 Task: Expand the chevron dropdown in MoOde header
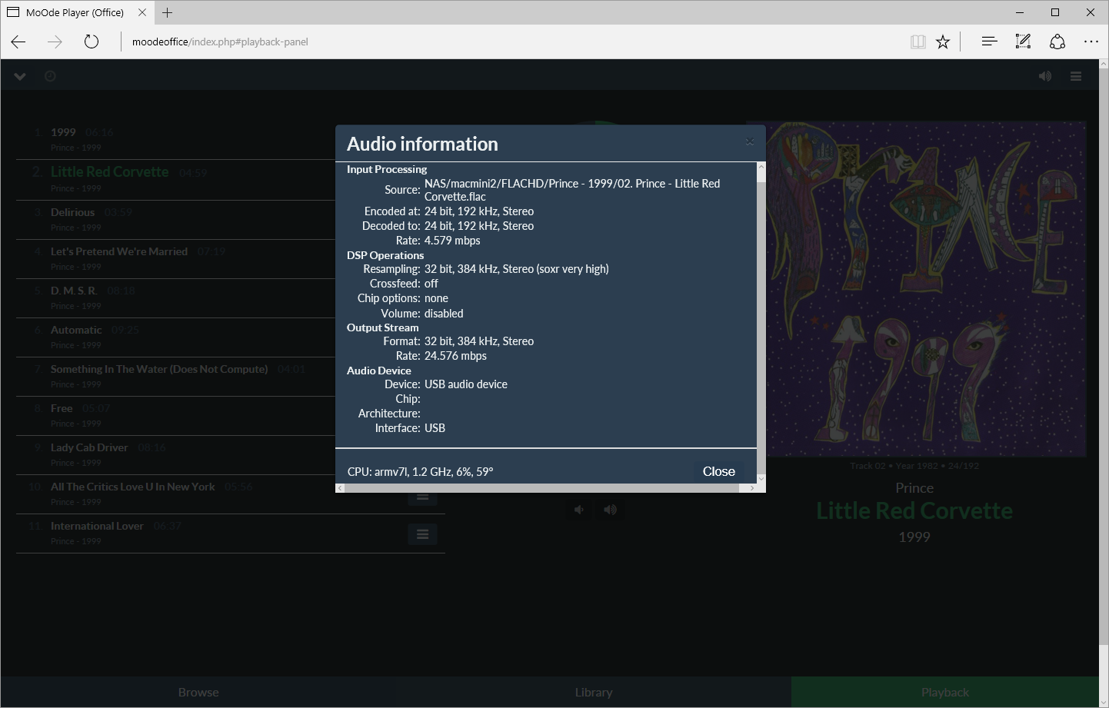coord(20,76)
